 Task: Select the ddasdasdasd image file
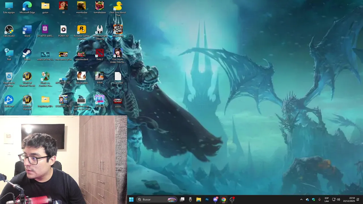pyautogui.click(x=81, y=56)
